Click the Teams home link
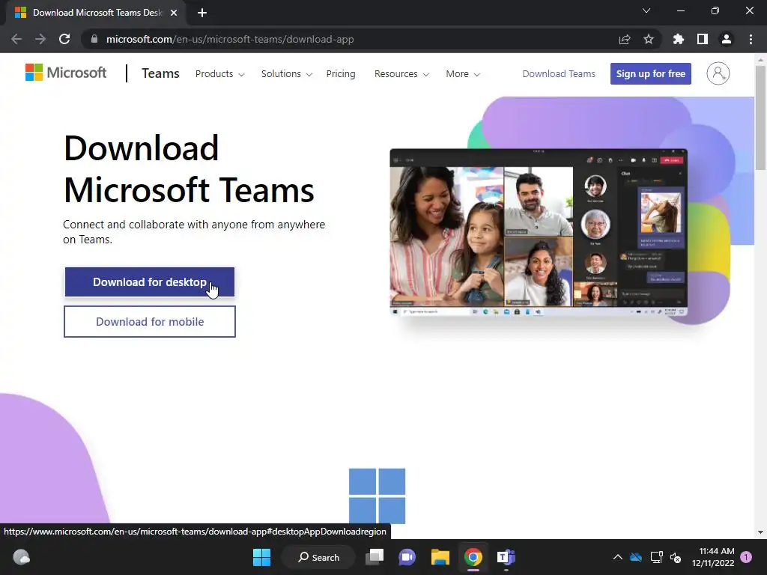This screenshot has width=767, height=575. pos(160,73)
